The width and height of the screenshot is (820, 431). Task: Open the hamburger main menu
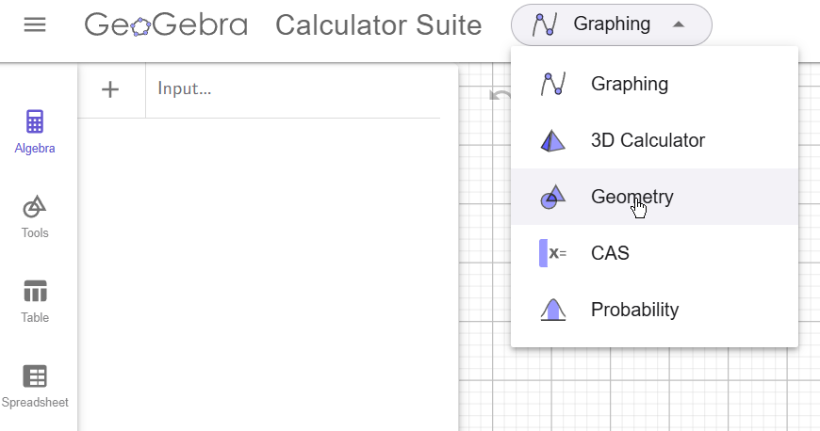click(x=35, y=24)
